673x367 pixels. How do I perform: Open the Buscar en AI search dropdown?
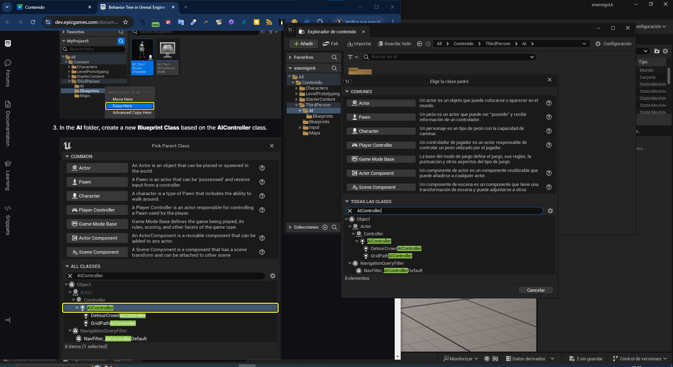point(532,57)
